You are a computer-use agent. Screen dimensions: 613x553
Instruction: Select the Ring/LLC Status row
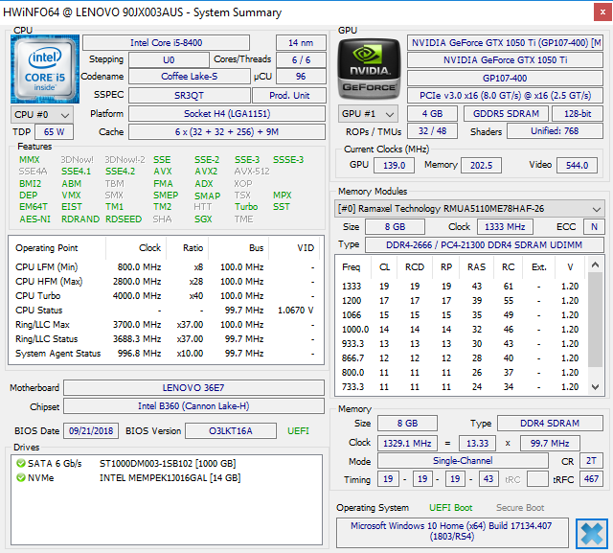166,339
